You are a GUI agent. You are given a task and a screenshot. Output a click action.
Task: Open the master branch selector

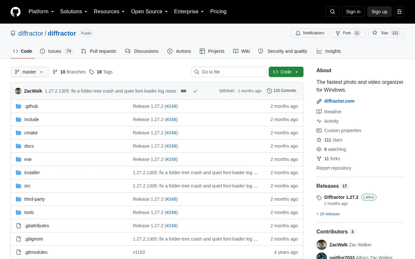[29, 72]
